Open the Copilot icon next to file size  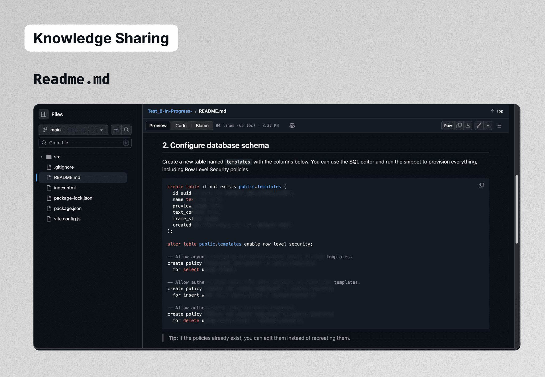(x=292, y=126)
